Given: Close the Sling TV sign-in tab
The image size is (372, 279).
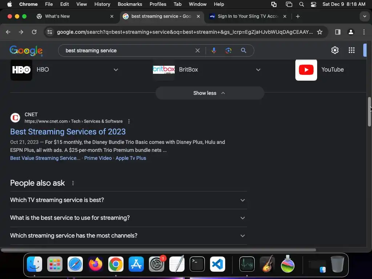Looking at the screenshot, I should [285, 16].
